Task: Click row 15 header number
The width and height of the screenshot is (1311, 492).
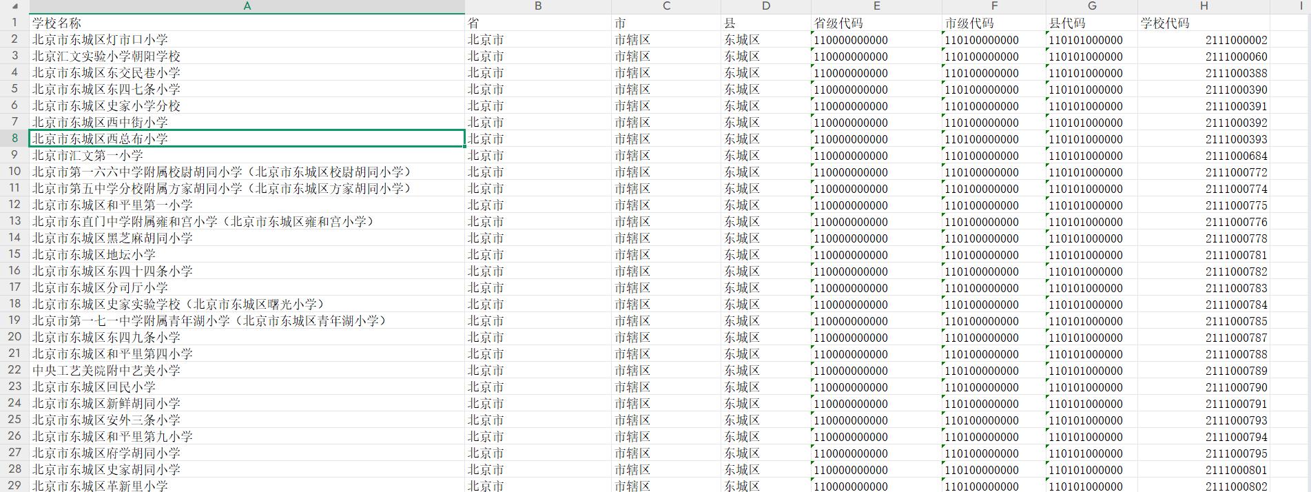Action: pos(14,254)
